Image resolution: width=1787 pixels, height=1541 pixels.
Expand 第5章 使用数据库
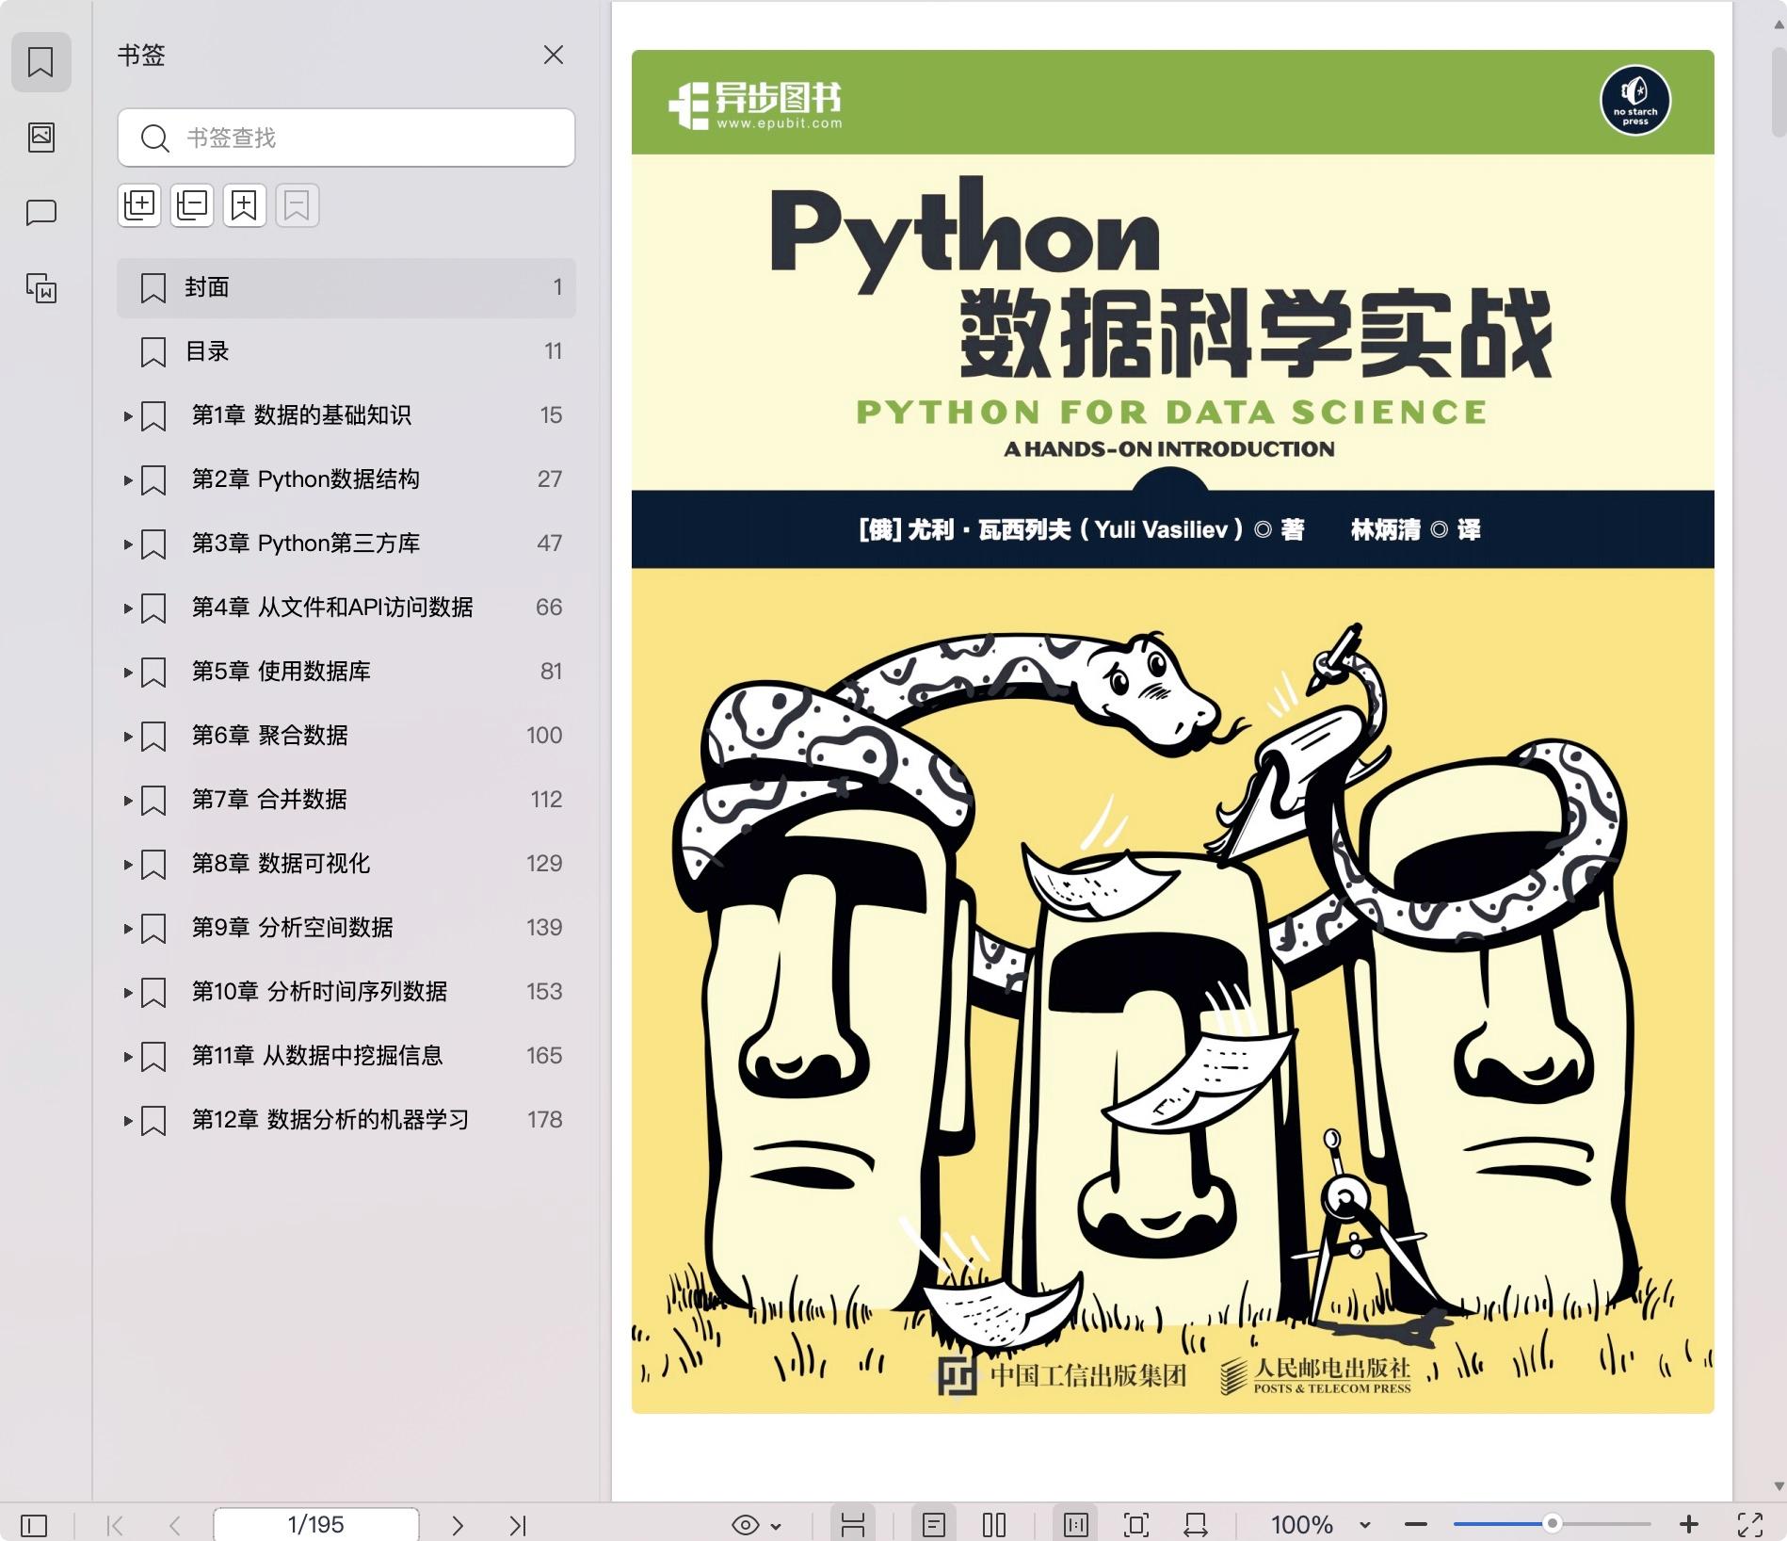click(127, 672)
